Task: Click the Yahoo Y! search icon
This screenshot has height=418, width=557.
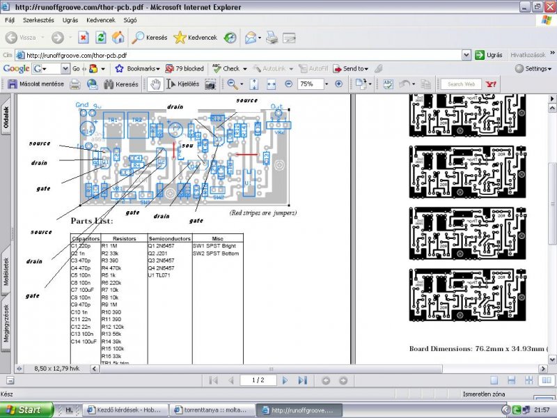Action: [x=491, y=84]
